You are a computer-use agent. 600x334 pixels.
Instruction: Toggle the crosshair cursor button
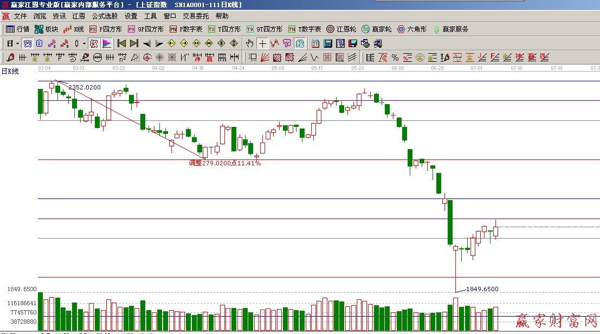coord(262,43)
